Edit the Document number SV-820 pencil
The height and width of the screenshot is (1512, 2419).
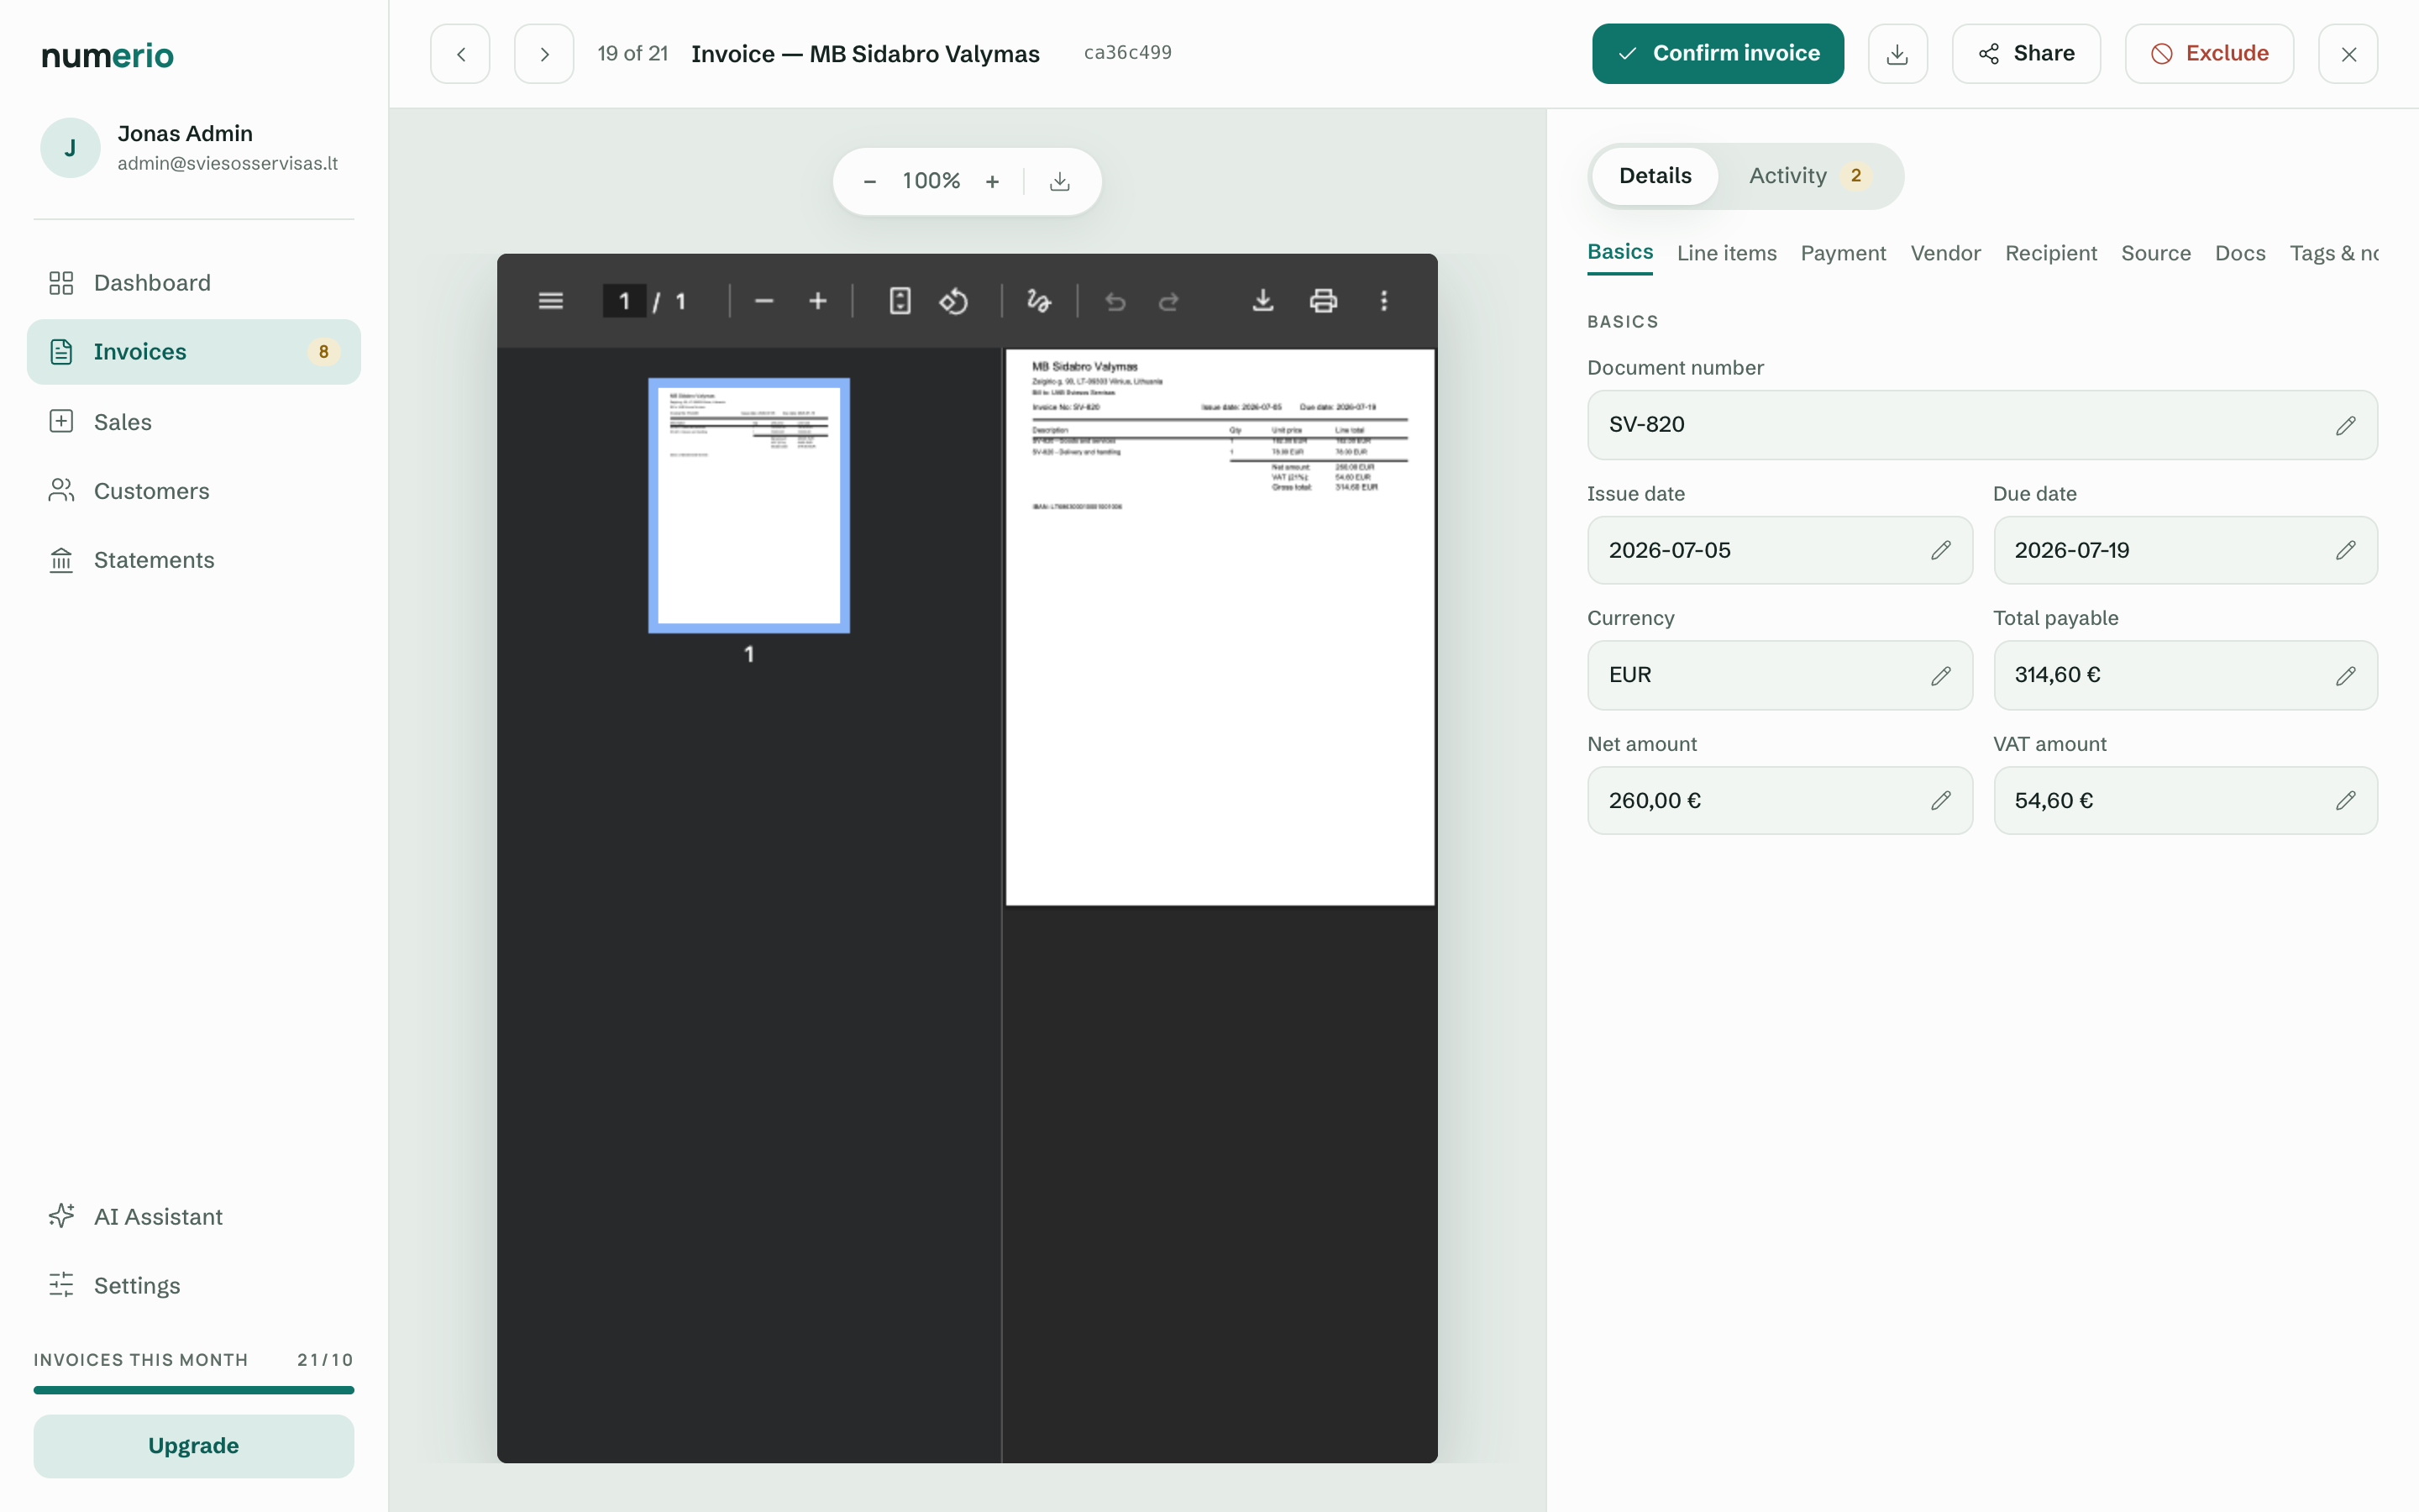[x=2346, y=425]
